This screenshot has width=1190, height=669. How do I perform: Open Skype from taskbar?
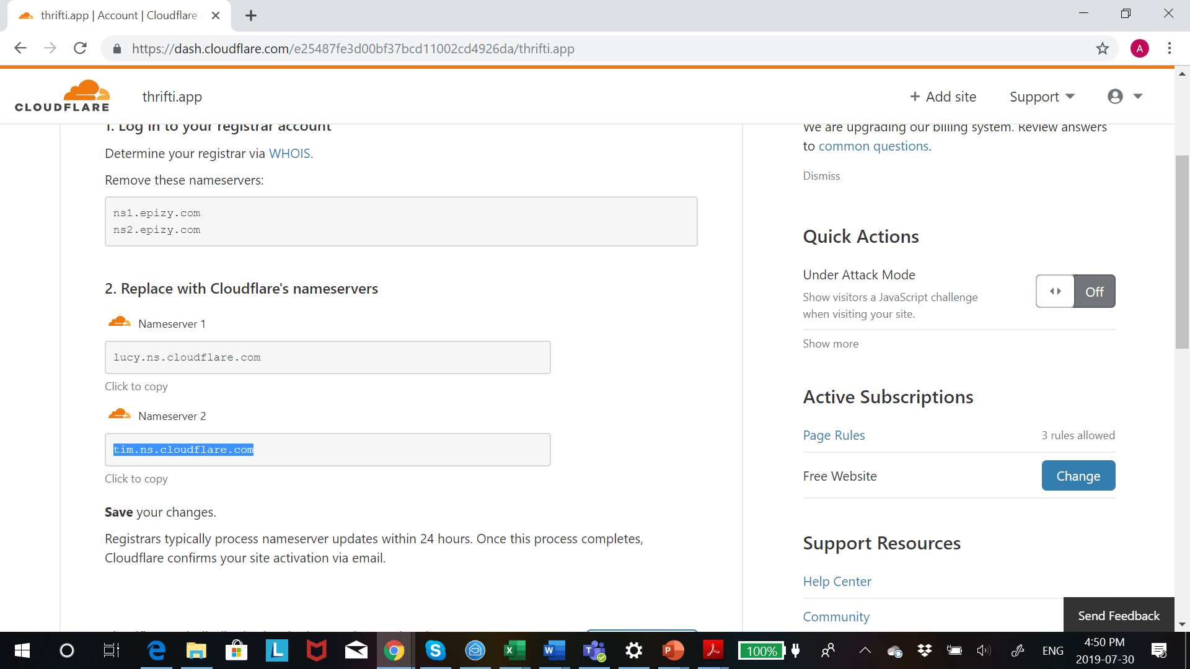point(435,650)
